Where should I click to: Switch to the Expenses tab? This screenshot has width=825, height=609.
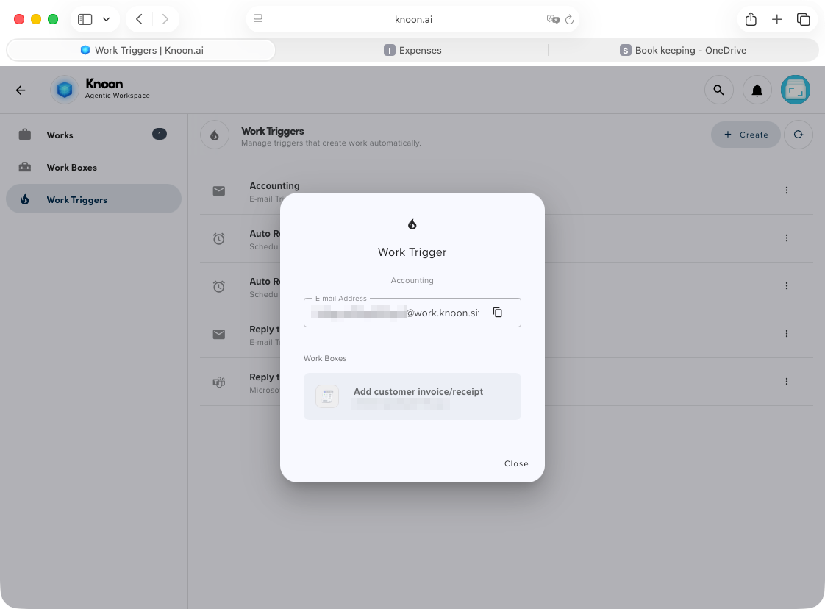[x=413, y=50]
